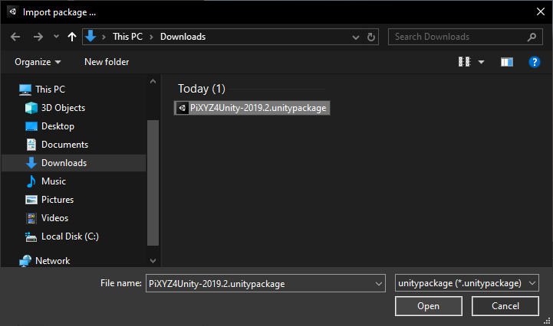Viewport: 553px width, 326px height.
Task: Create a New folder
Action: click(107, 62)
